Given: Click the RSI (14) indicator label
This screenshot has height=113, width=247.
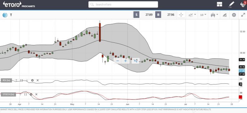Looking at the screenshot, I should pyautogui.click(x=6, y=80).
